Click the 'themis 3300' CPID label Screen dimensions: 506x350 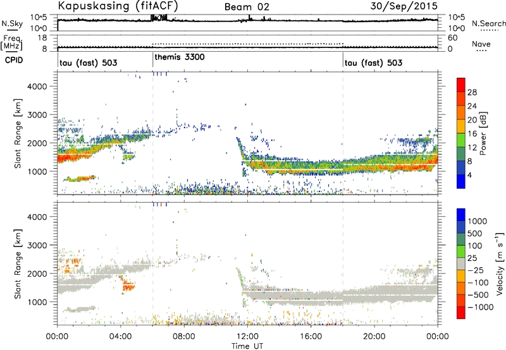coord(180,57)
